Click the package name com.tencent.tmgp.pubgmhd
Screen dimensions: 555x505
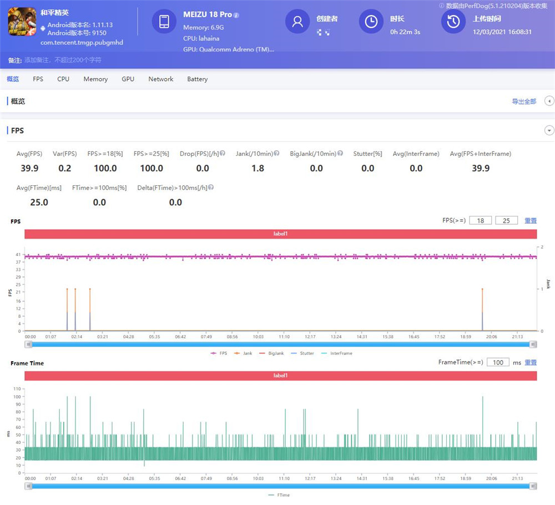(x=82, y=43)
